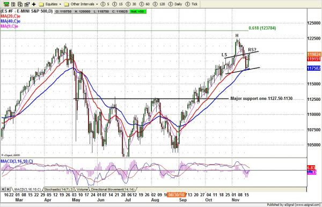Image resolution: width=322 pixels, height=207 pixels.
Task: Click the 125000 price axis label
Action: [314, 23]
